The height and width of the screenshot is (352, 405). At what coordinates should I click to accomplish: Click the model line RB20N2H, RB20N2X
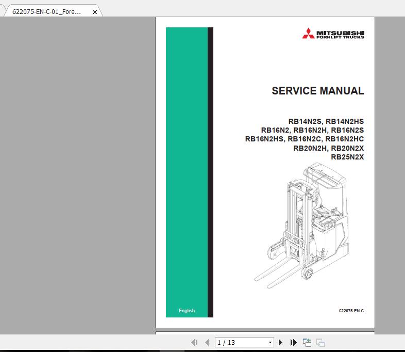[329, 148]
